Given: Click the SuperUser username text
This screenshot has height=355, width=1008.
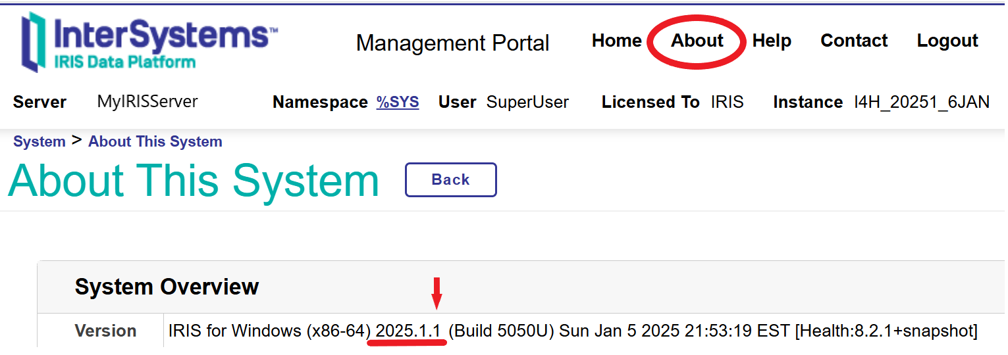Looking at the screenshot, I should pyautogui.click(x=527, y=102).
